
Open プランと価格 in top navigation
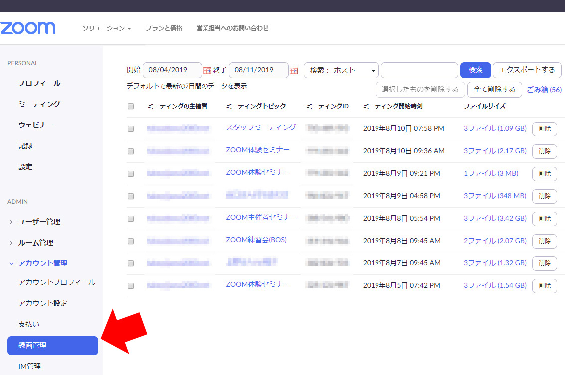(164, 28)
